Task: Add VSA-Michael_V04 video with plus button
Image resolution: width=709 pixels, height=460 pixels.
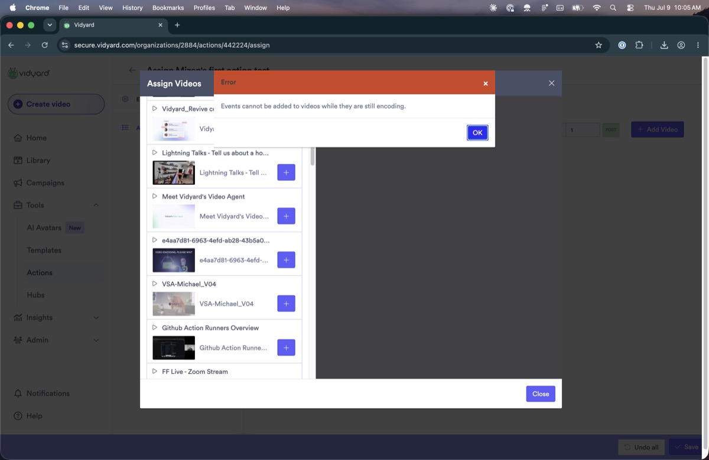Action: [286, 304]
